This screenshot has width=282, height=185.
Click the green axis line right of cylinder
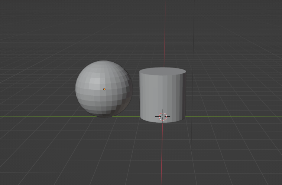[230, 117]
